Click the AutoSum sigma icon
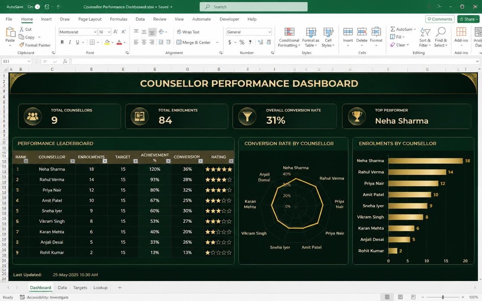 click(x=393, y=29)
